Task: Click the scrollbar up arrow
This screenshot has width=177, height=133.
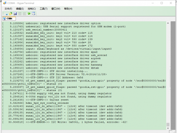Action: pyautogui.click(x=168, y=23)
